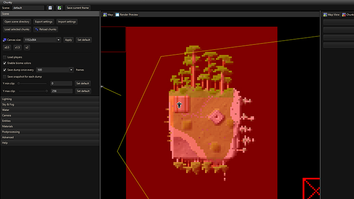Image resolution: width=354 pixels, height=199 pixels.
Task: Enable Save snapshot for each dump
Action: [x=5, y=76]
